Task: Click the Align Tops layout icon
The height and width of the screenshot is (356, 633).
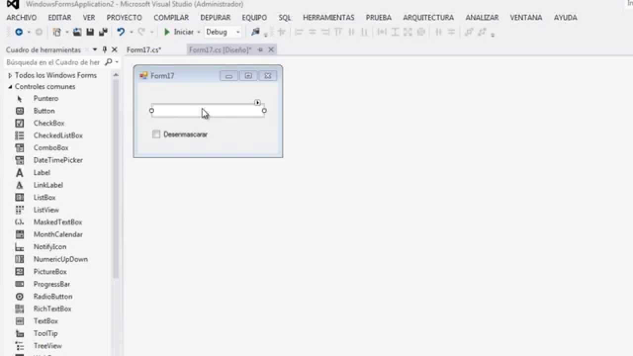Action: 338,32
